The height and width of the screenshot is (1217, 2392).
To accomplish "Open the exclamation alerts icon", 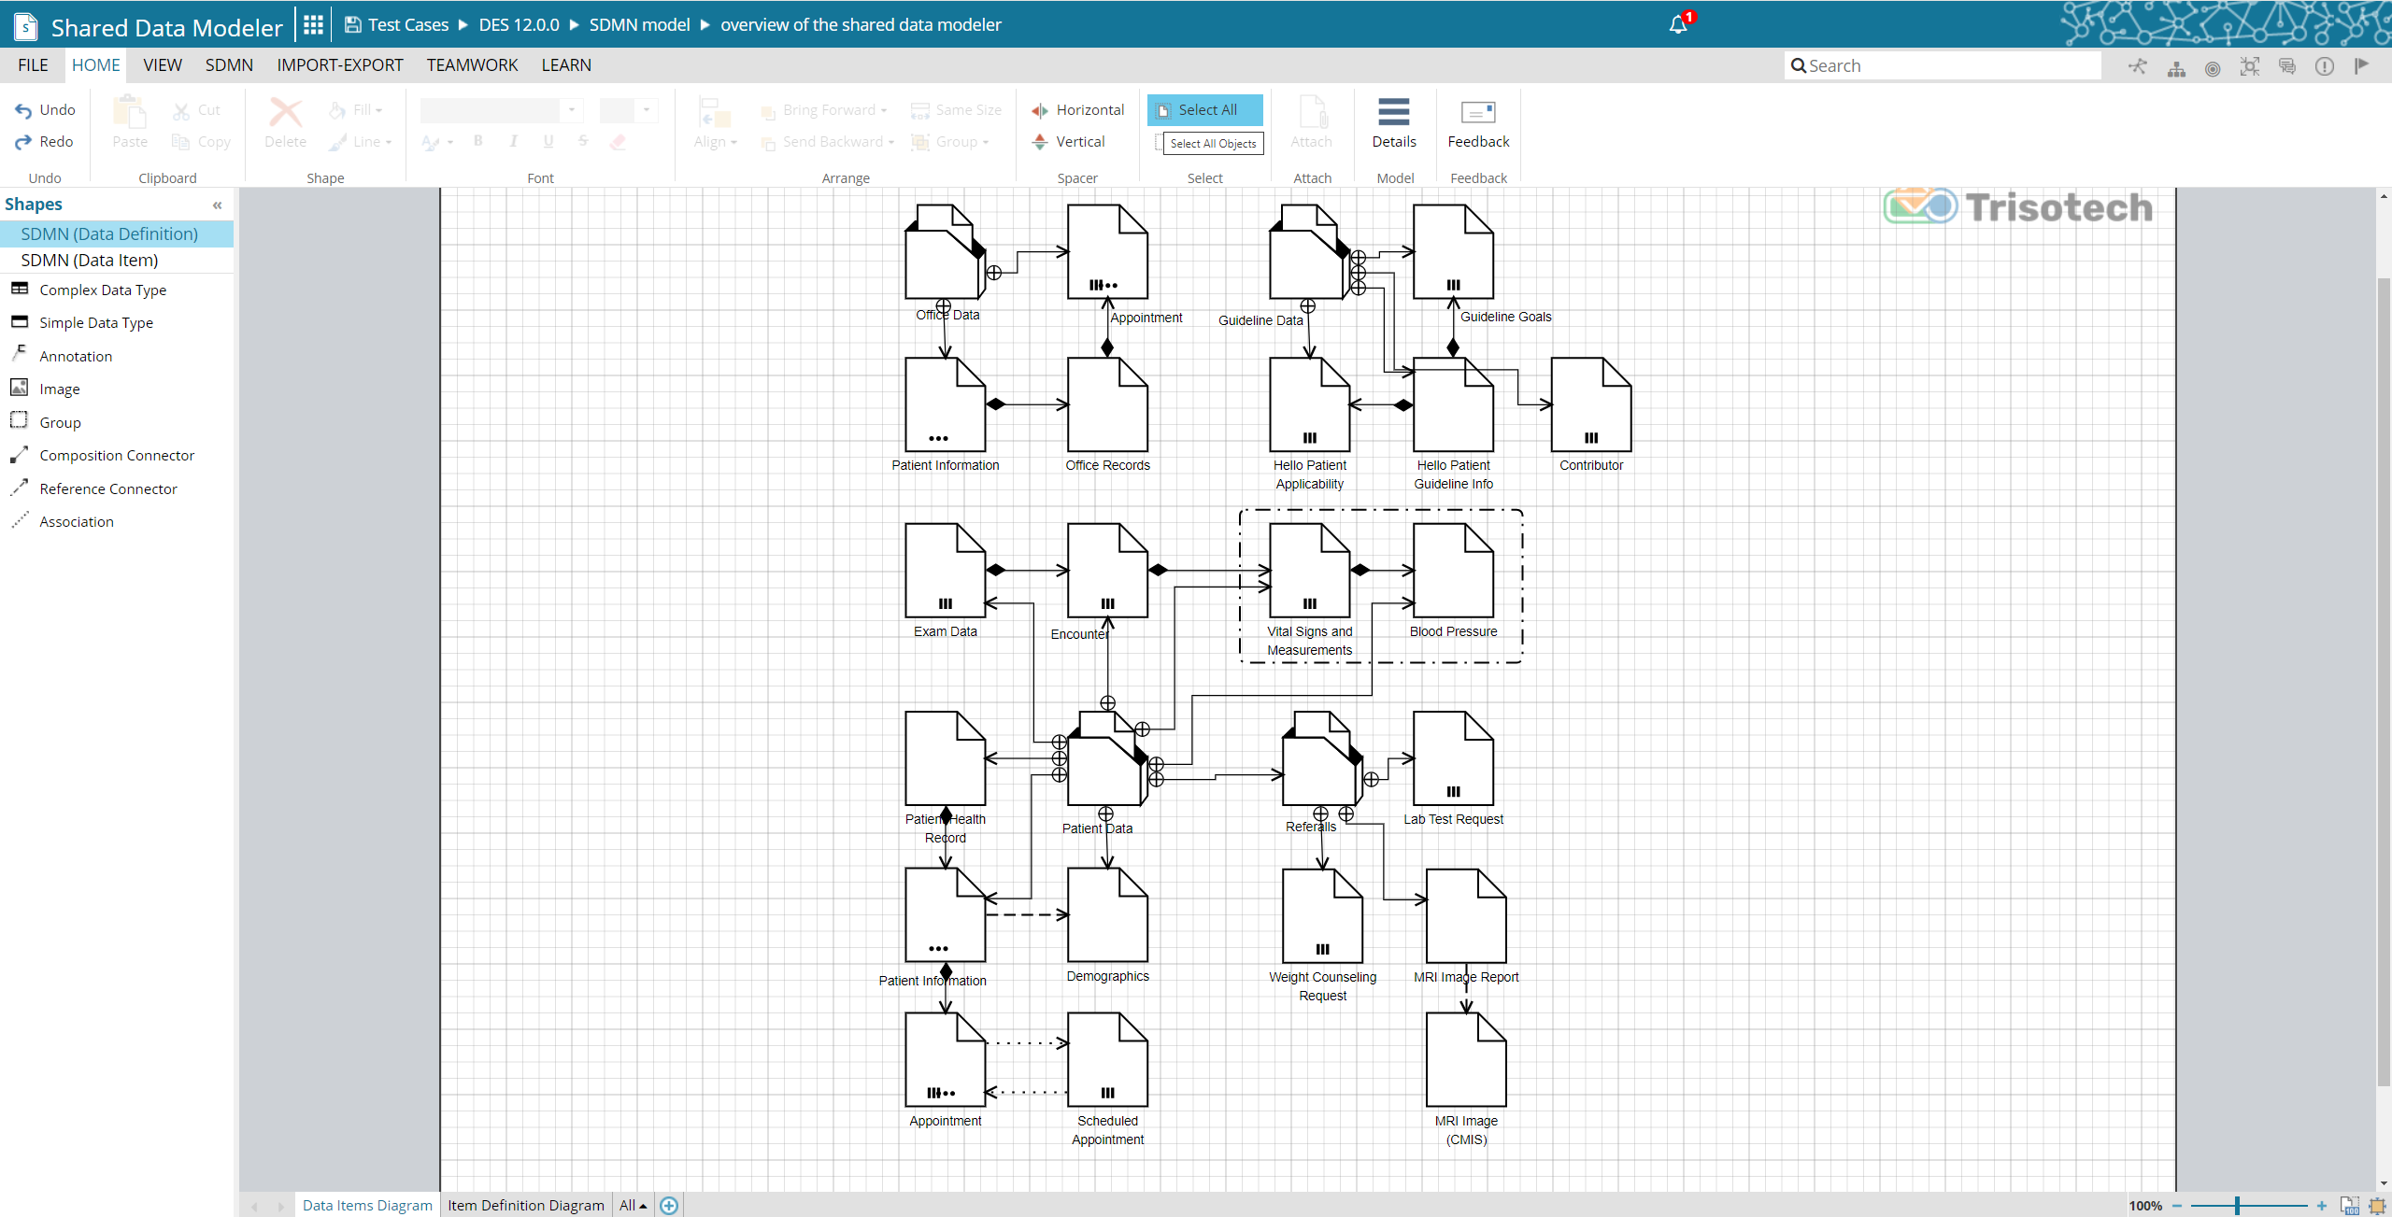I will (2325, 66).
